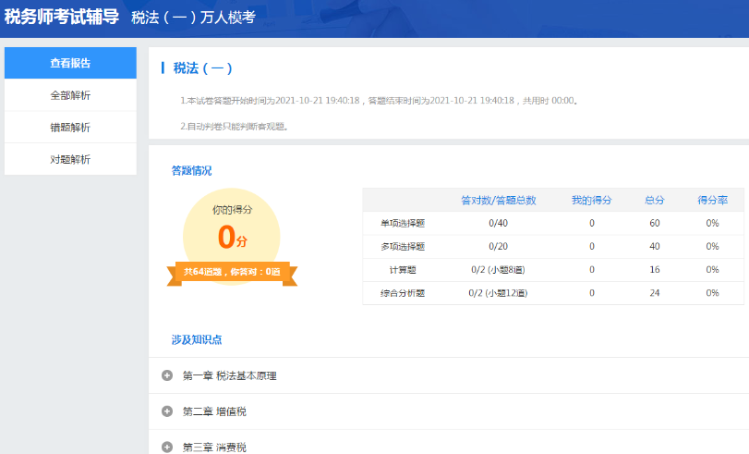This screenshot has width=749, height=454.
Task: Select the 综合分析题 row label
Action: [x=403, y=292]
